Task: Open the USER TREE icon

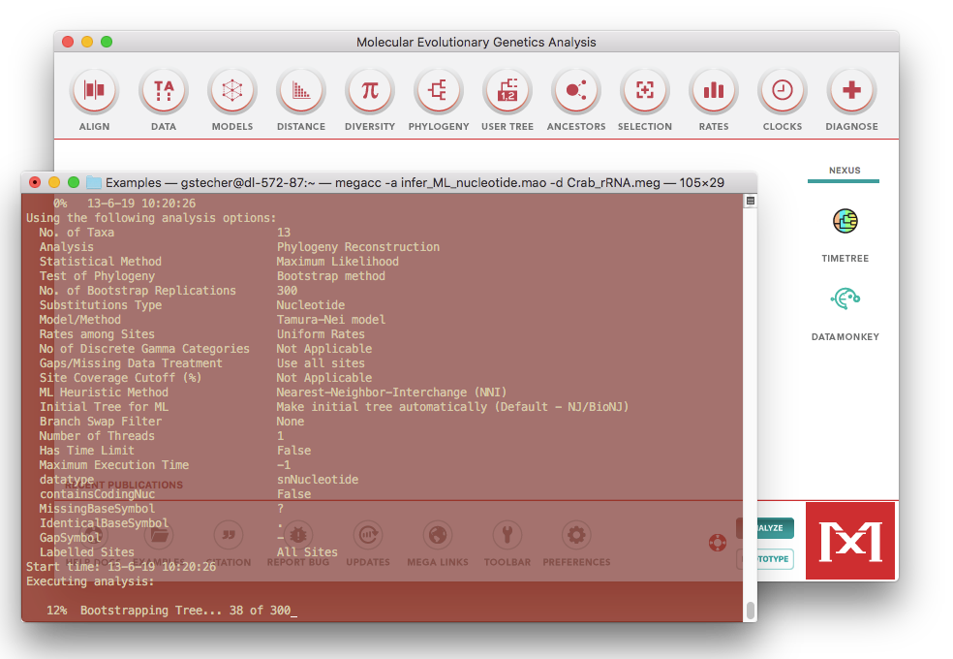Action: 507,90
